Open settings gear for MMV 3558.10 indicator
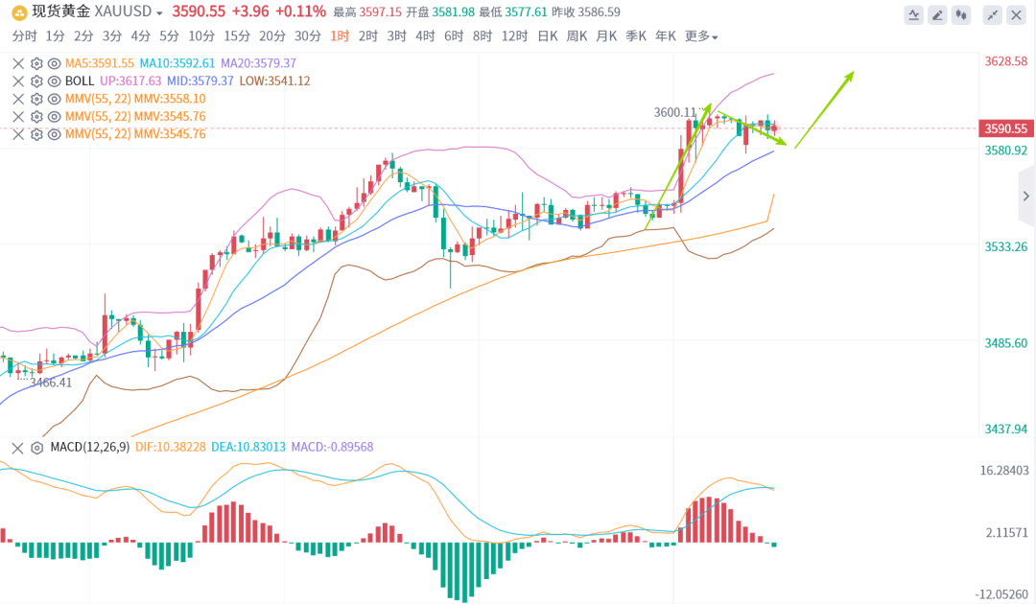 [36, 99]
